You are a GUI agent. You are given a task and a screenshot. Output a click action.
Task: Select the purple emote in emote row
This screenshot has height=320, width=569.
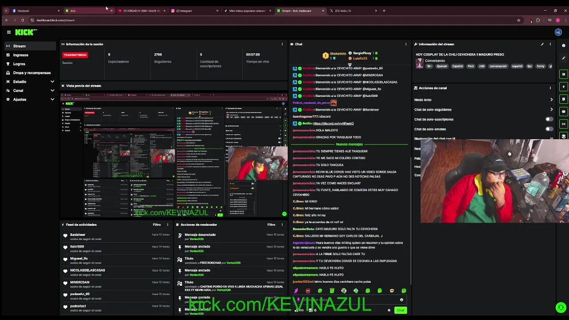296,291
